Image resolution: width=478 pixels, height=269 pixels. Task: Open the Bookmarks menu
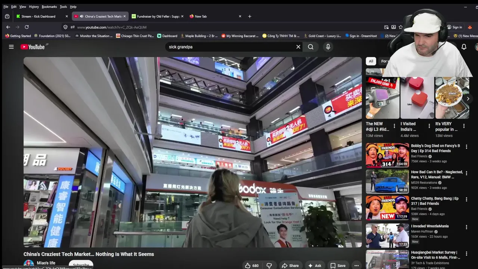pos(49,7)
